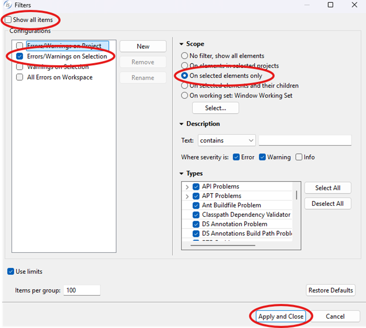Toggle the Info severity checkbox
Viewport: 366px width, 328px height.
(x=299, y=157)
